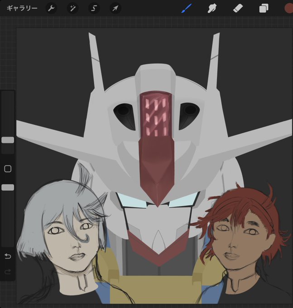Open the Layers panel
This screenshot has height=308, width=293.
pos(264,9)
